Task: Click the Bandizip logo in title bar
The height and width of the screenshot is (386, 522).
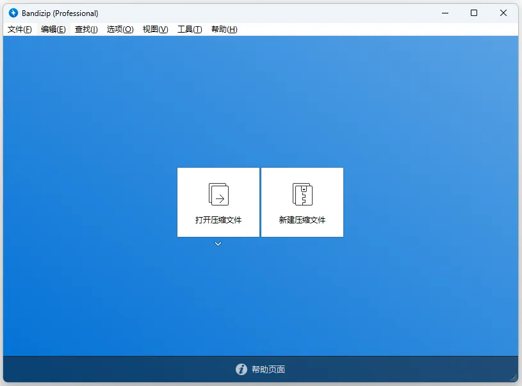Action: click(x=13, y=13)
